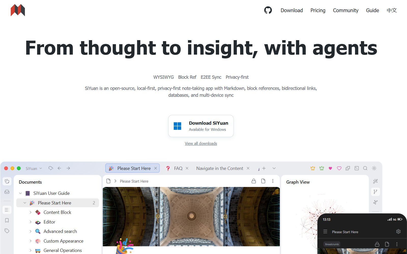407x254 pixels.
Task: Close the FAQ tab
Action: pyautogui.click(x=187, y=168)
